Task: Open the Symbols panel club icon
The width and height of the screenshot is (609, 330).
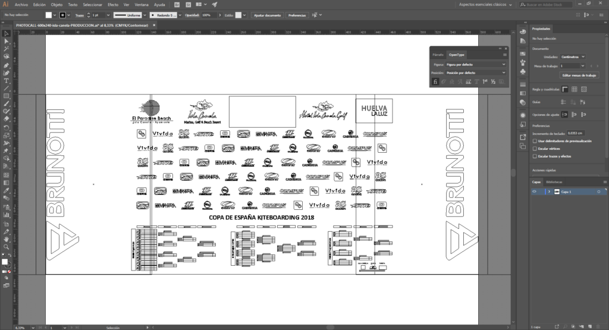Action: coord(523,71)
